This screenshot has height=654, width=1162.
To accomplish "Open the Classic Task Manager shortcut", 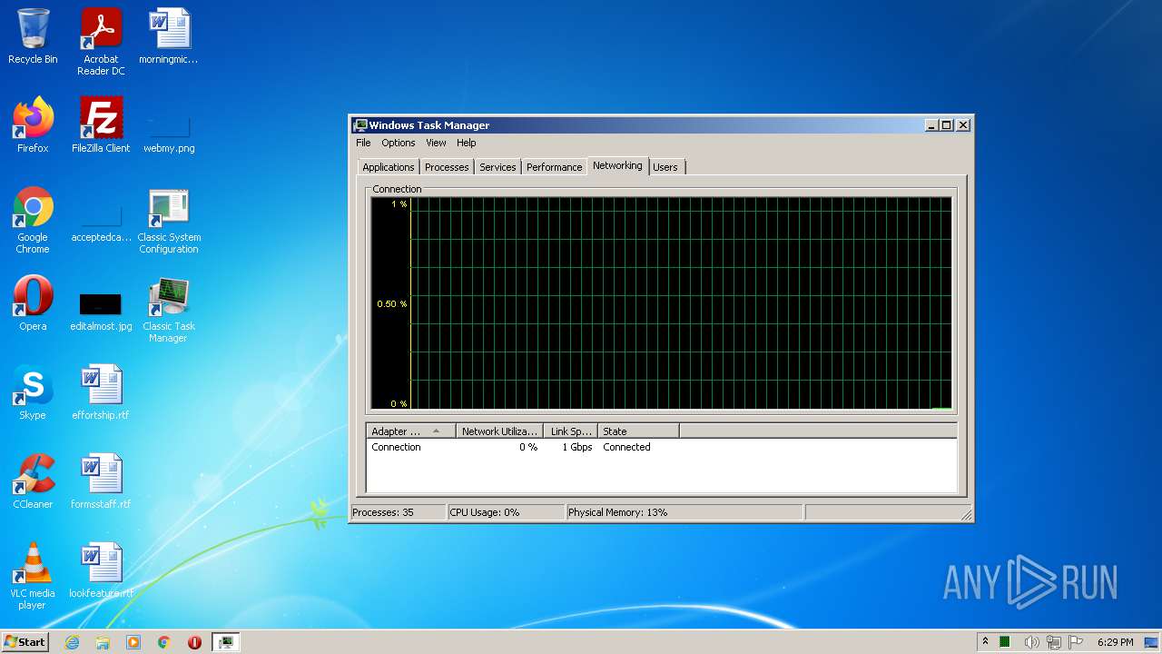I will pyautogui.click(x=169, y=309).
